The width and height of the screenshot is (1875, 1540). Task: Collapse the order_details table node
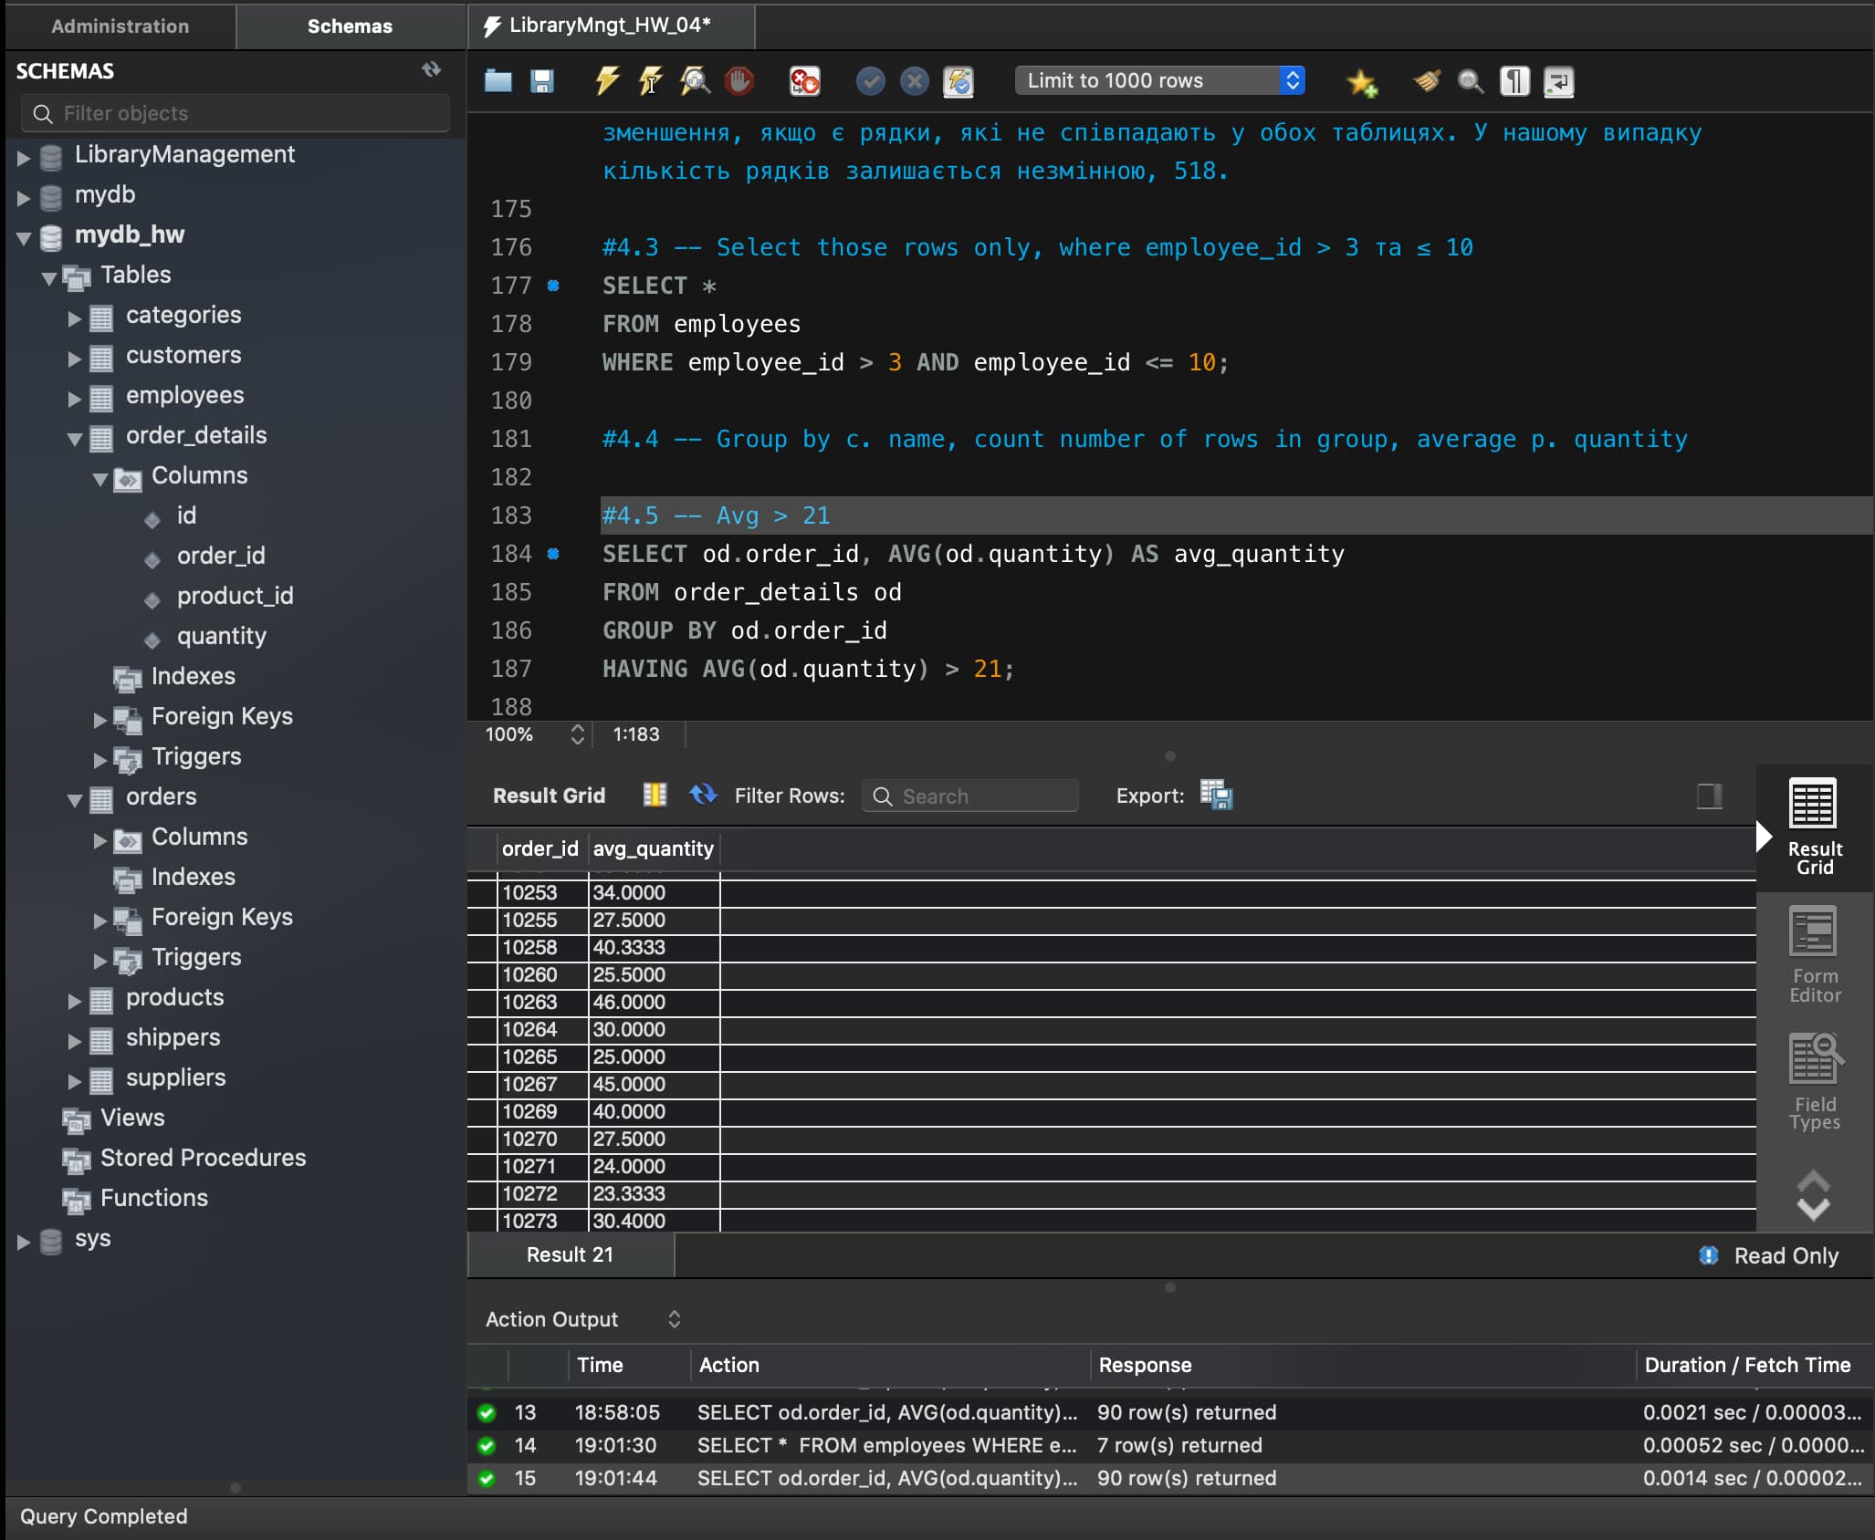75,439
